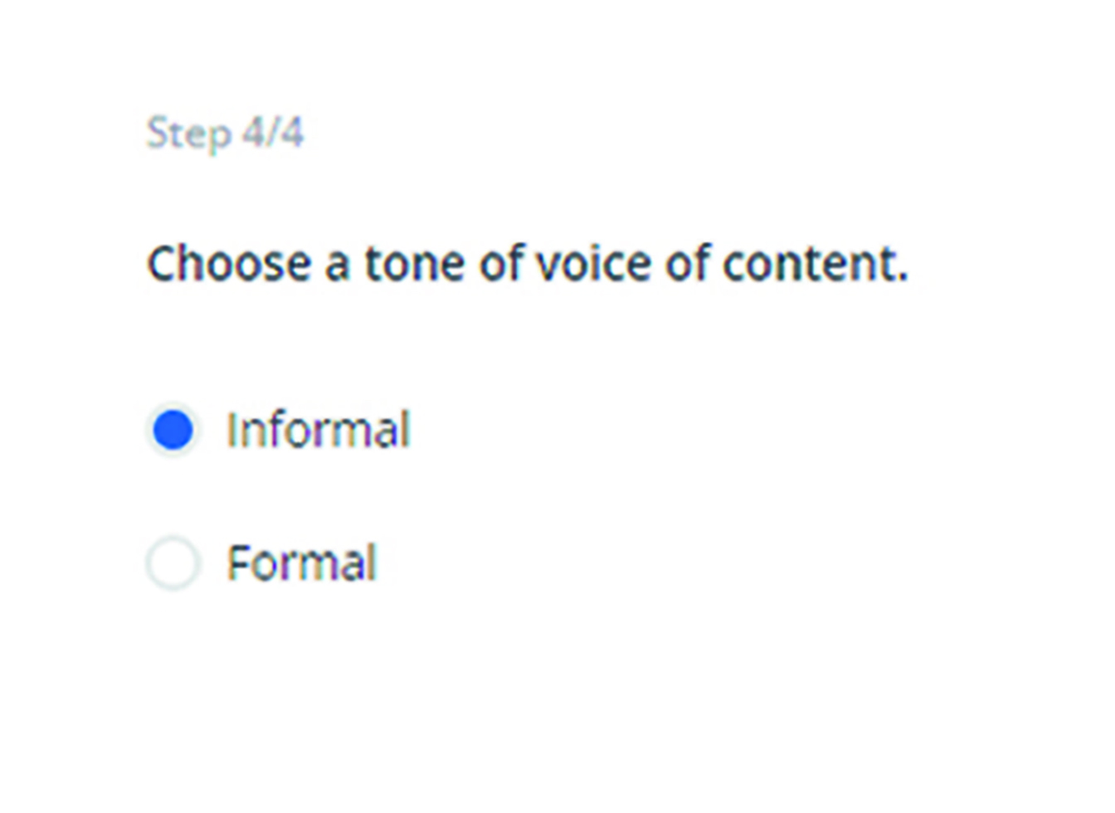Pick the first tone option, Informal
The width and height of the screenshot is (1115, 813).
tap(173, 431)
